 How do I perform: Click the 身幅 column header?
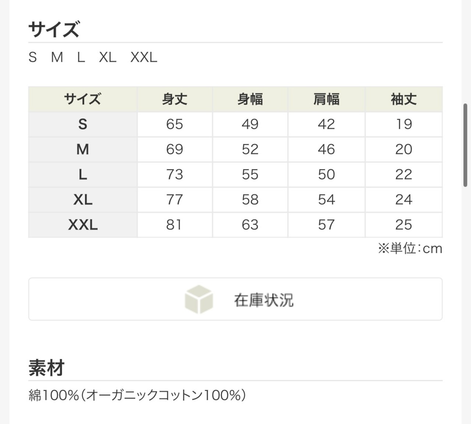point(250,99)
